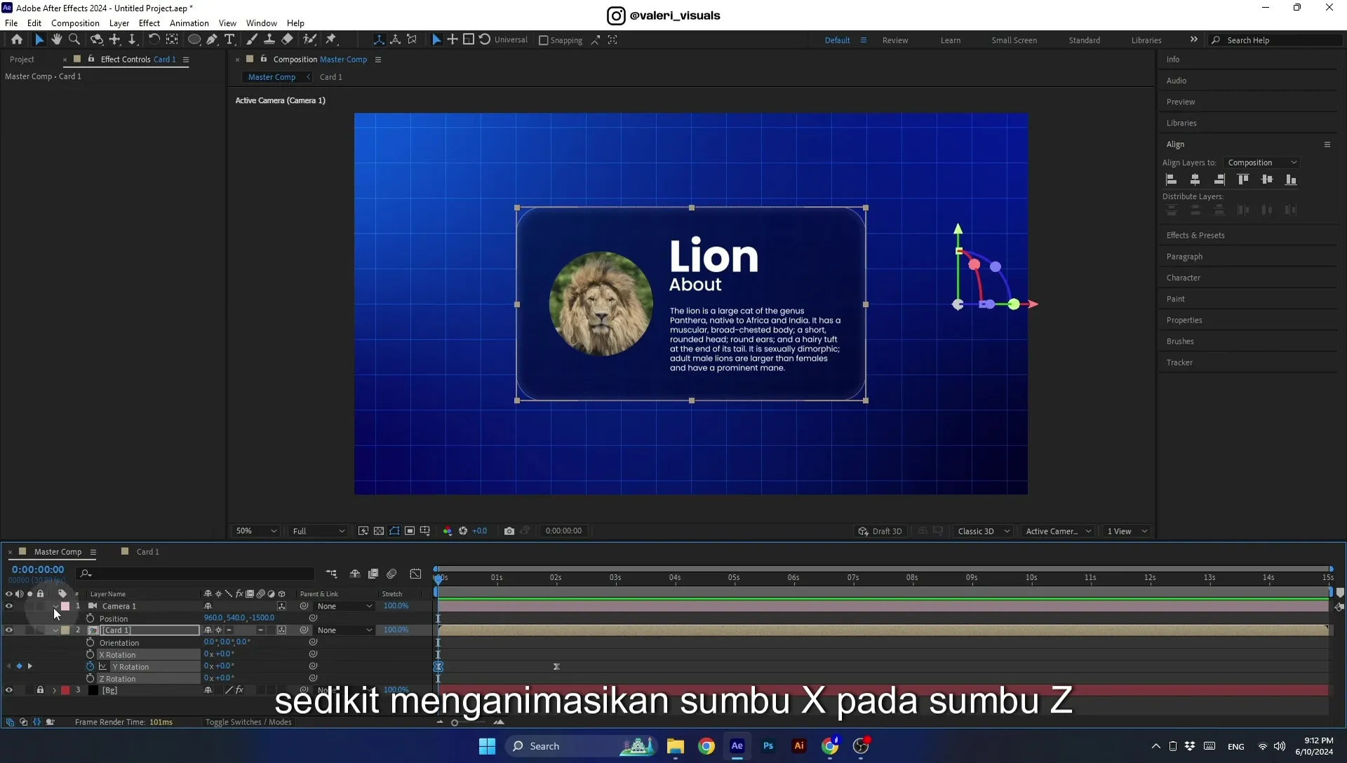
Task: Open the Graph Editor icon in timeline
Action: (415, 574)
